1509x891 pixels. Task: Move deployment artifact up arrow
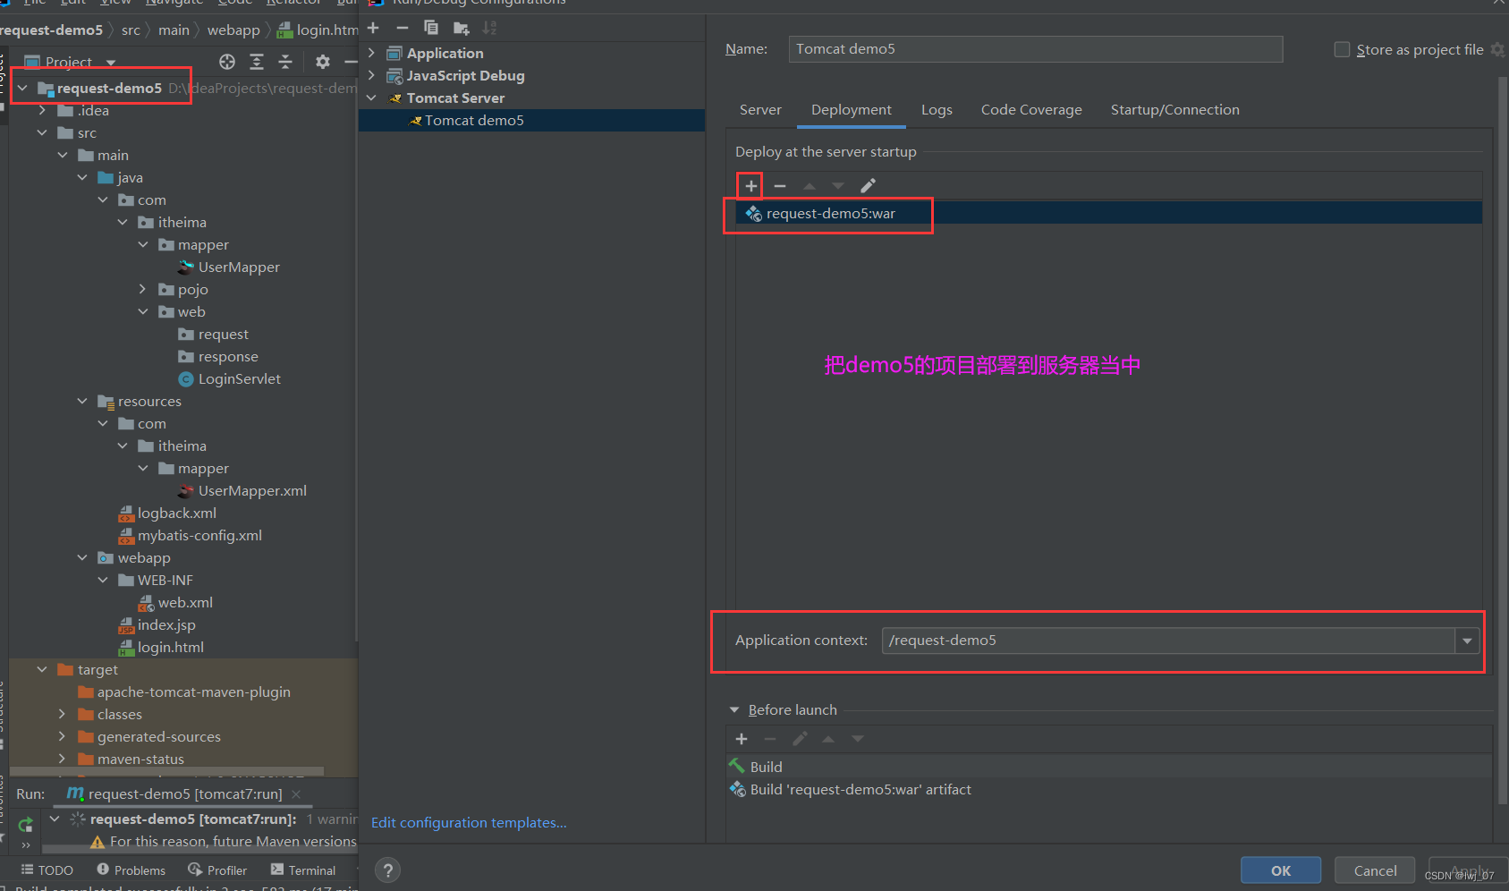pos(810,185)
